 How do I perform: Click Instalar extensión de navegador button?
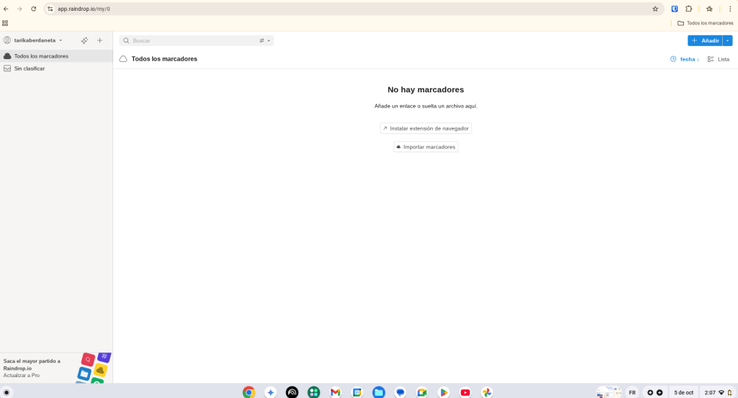425,128
